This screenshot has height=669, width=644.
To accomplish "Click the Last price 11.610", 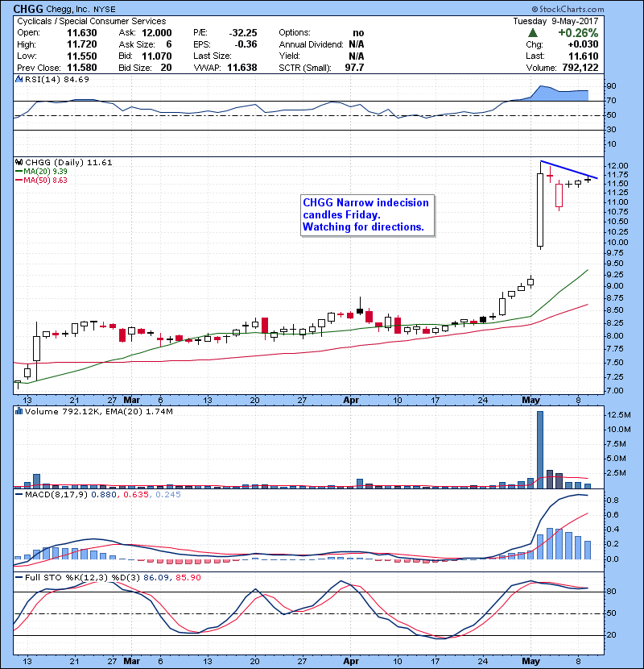I will 584,56.
